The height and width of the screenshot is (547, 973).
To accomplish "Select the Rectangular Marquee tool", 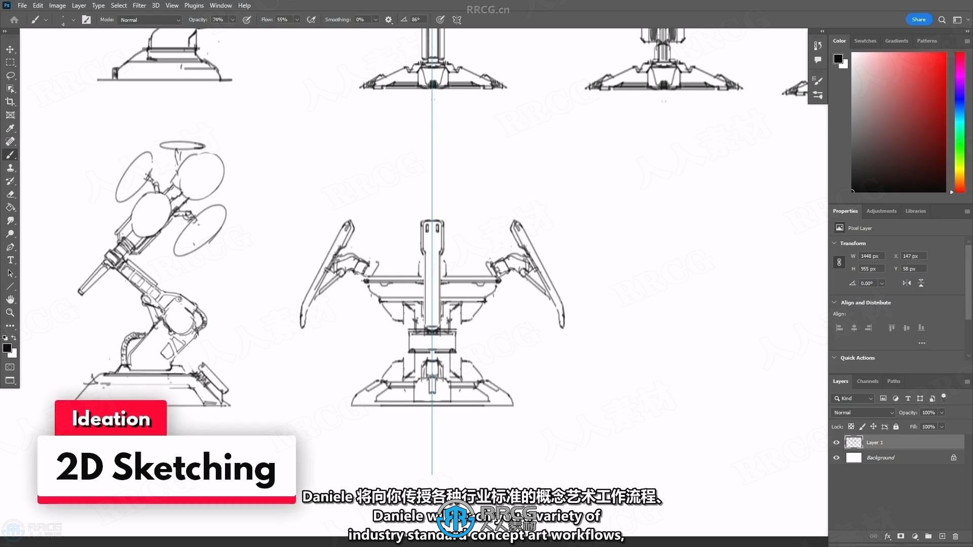I will (x=10, y=62).
